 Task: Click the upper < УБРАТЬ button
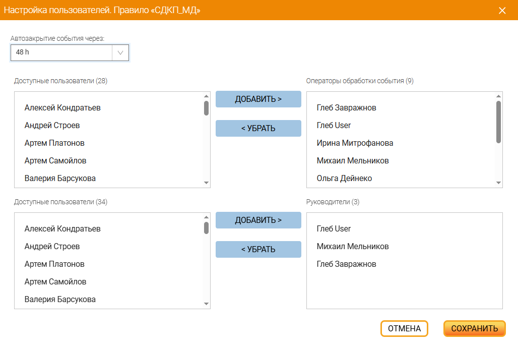click(258, 128)
